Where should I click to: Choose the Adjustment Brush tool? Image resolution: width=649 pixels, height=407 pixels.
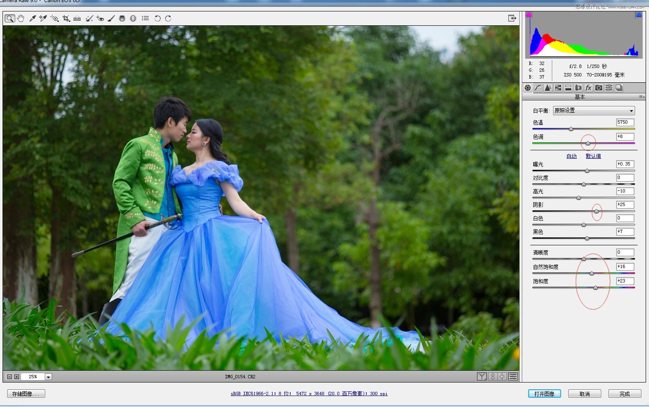pyautogui.click(x=111, y=19)
